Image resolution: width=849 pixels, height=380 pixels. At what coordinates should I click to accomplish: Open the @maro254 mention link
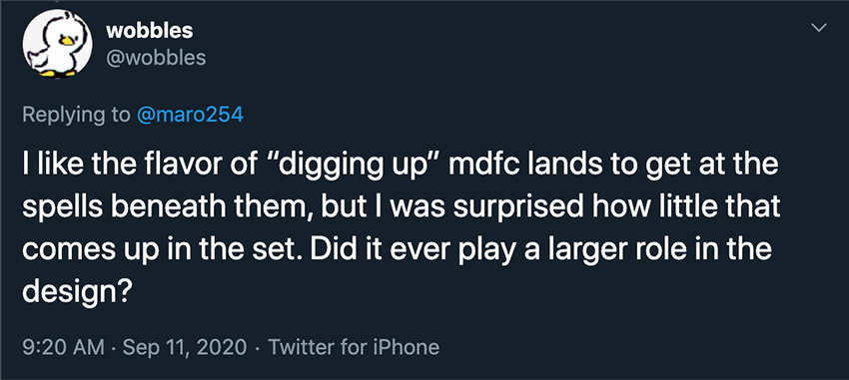pos(191,115)
